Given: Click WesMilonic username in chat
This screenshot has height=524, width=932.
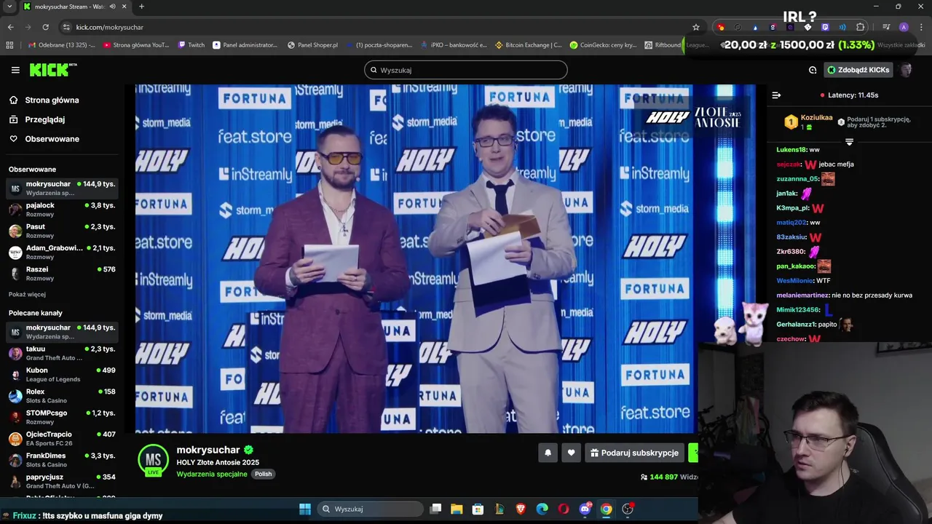Looking at the screenshot, I should (794, 281).
